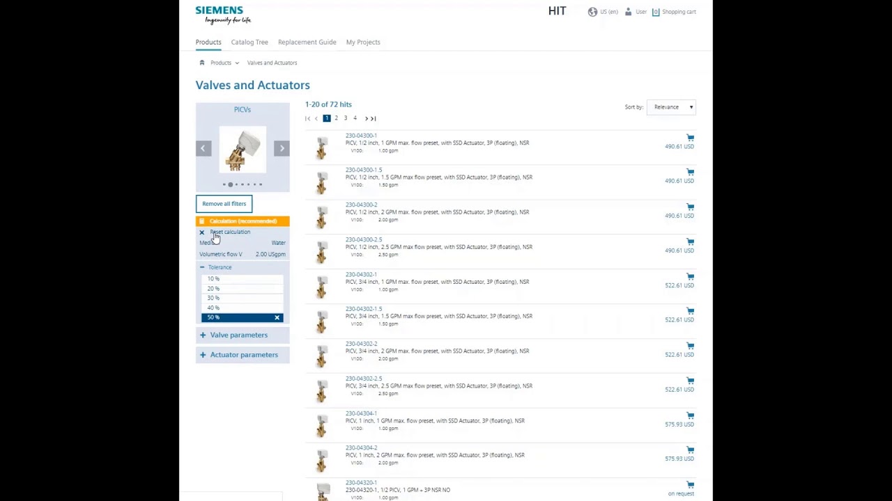Open product link 230-04302-2.5
This screenshot has height=501, width=892.
(x=364, y=379)
